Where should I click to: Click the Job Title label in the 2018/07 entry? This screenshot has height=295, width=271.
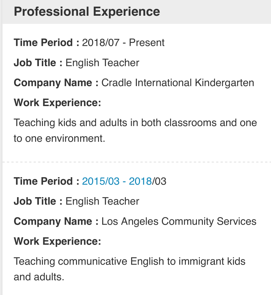click(x=38, y=63)
